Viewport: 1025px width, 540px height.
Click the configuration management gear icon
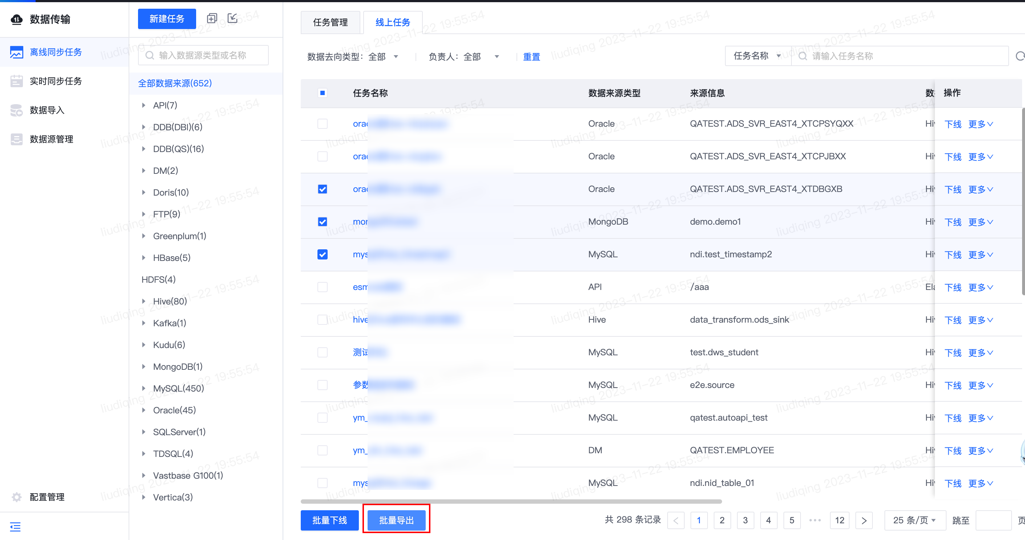click(x=16, y=497)
